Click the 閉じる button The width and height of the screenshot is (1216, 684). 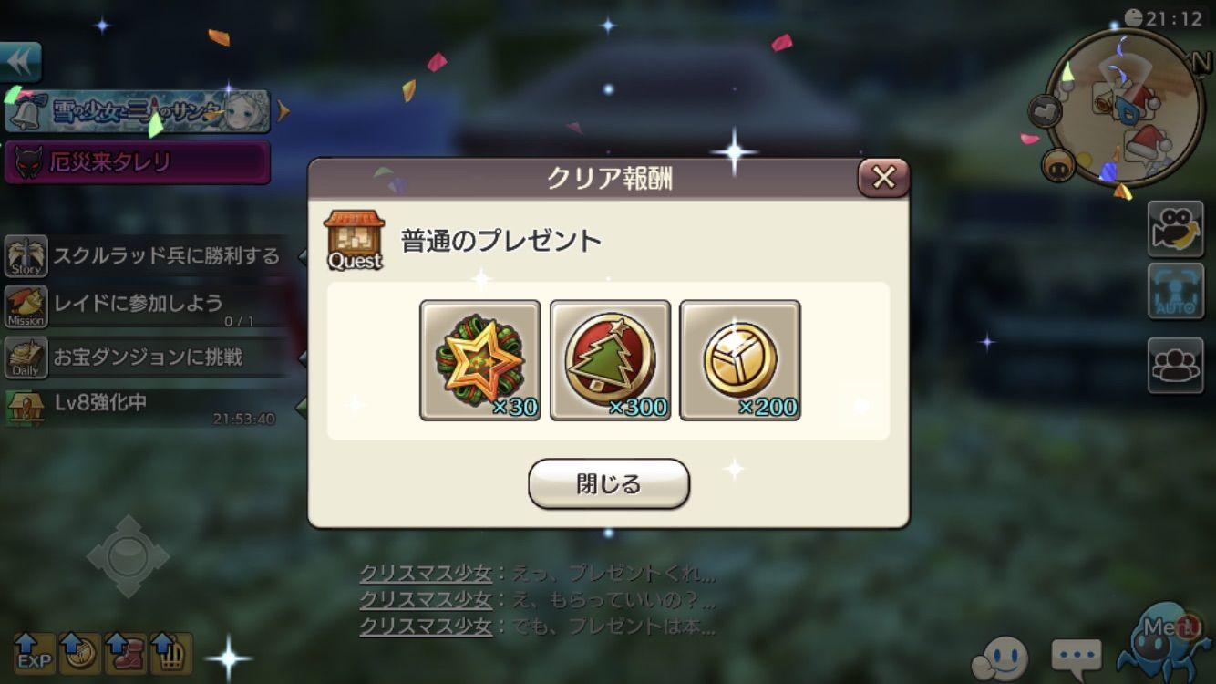tap(609, 483)
